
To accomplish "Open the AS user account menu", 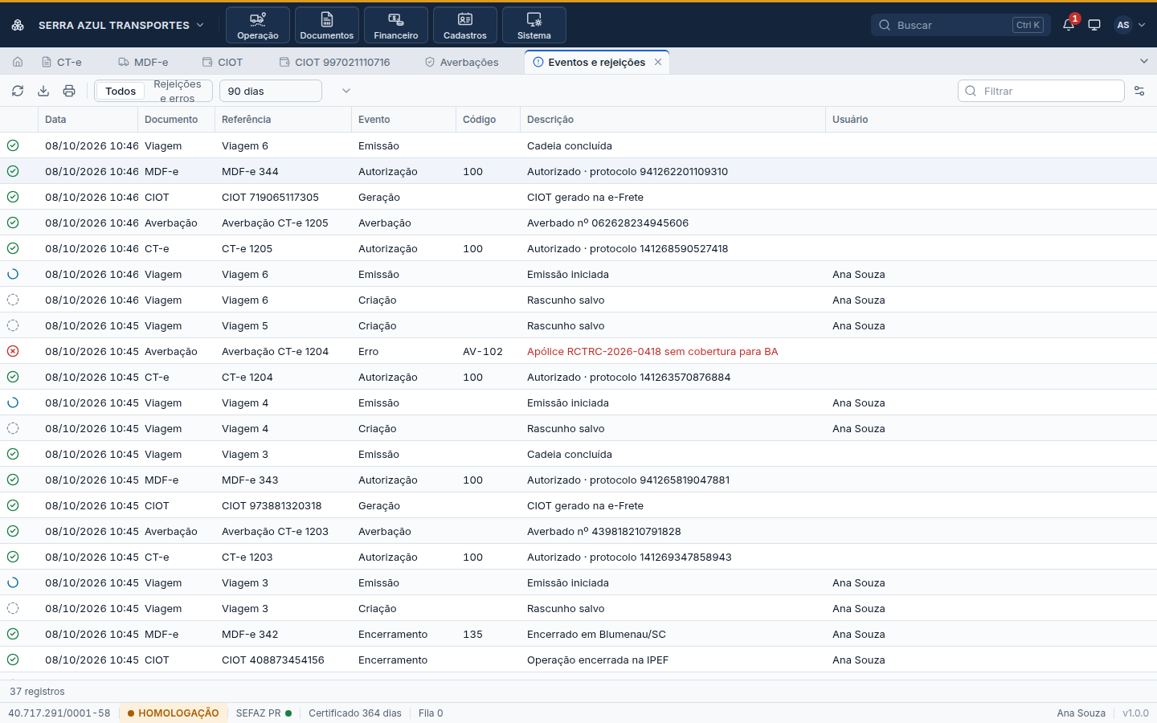I will (1130, 25).
